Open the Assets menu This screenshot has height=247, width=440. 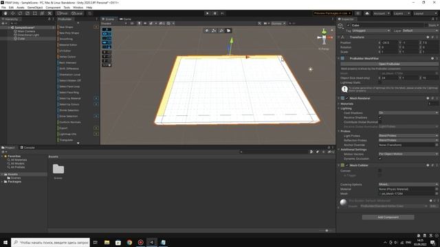(x=20, y=8)
